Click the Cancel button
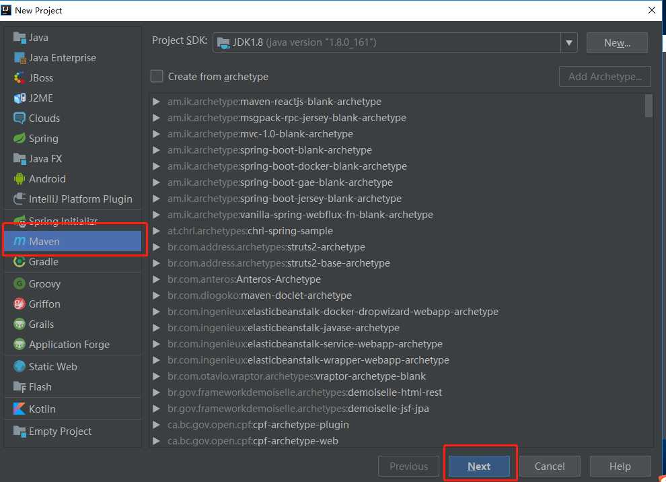Viewport: 666px width, 482px height. tap(550, 467)
